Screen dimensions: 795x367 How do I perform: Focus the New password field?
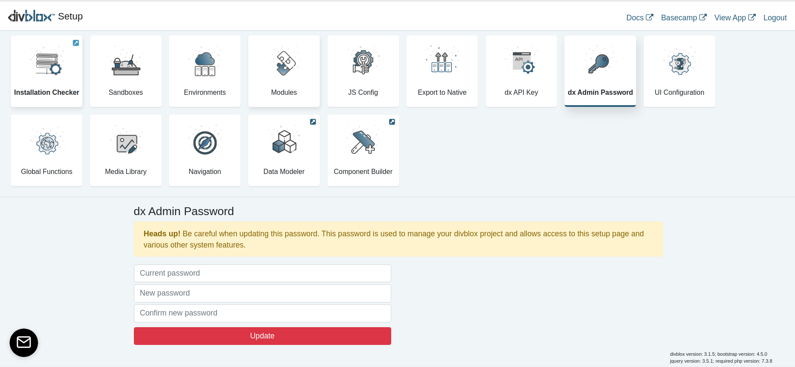(263, 293)
